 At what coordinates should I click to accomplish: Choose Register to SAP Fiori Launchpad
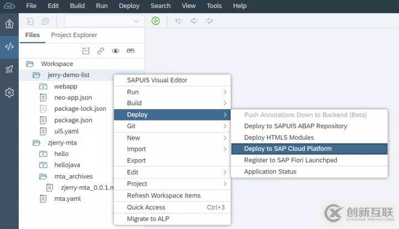tap(290, 160)
